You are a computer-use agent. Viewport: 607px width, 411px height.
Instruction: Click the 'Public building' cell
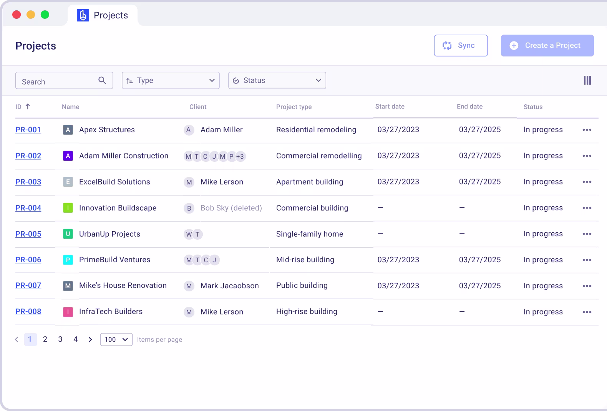click(302, 285)
